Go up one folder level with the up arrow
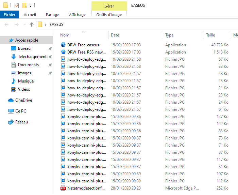Image resolution: width=238 pixels, height=195 pixels. click(32, 25)
